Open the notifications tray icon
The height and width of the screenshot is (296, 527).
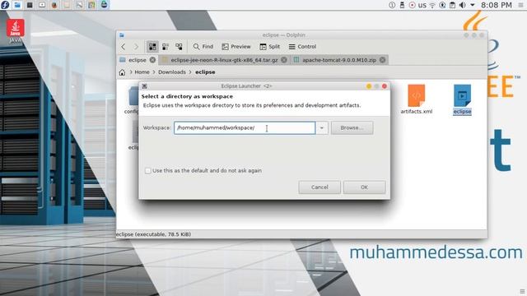point(392,5)
